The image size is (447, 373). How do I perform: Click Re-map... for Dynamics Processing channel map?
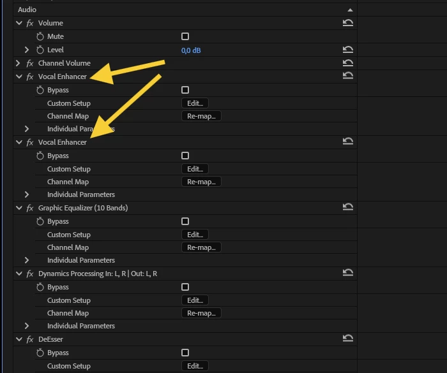201,313
